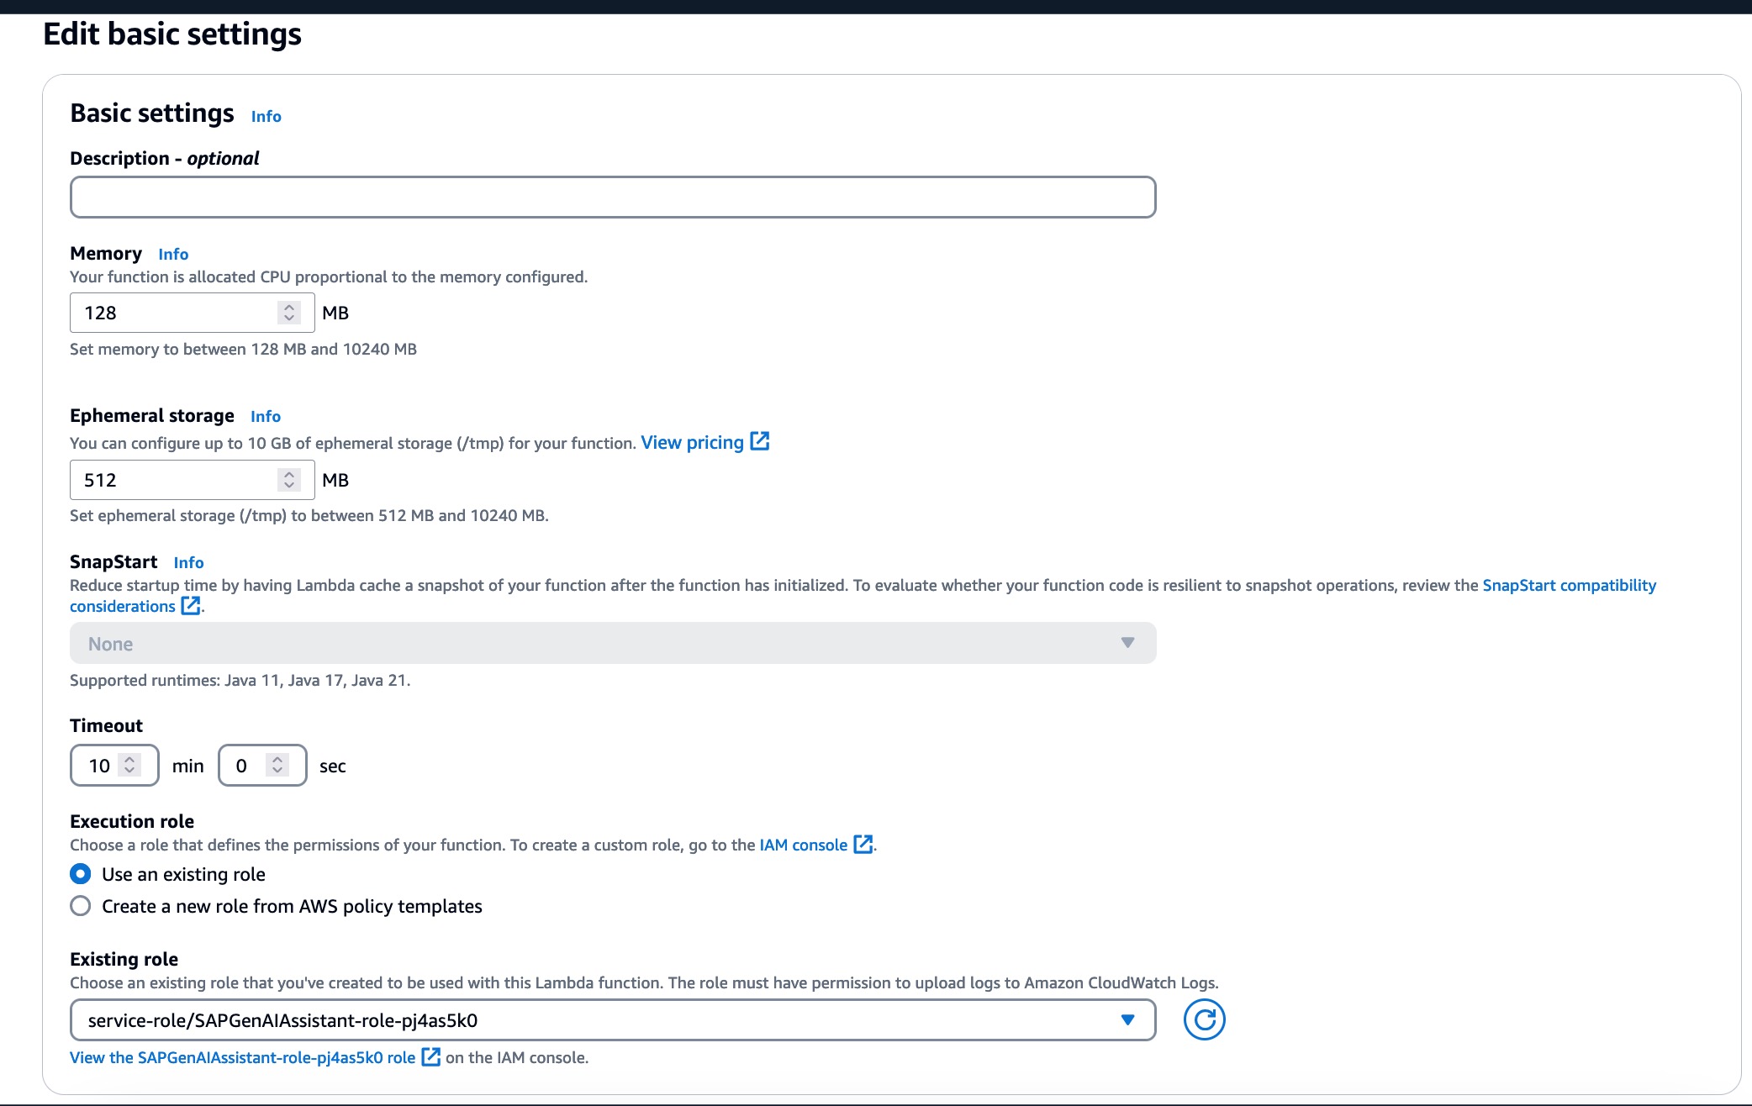The height and width of the screenshot is (1106, 1752).
Task: Open Ephemeral storage Info link
Action: [x=266, y=416]
